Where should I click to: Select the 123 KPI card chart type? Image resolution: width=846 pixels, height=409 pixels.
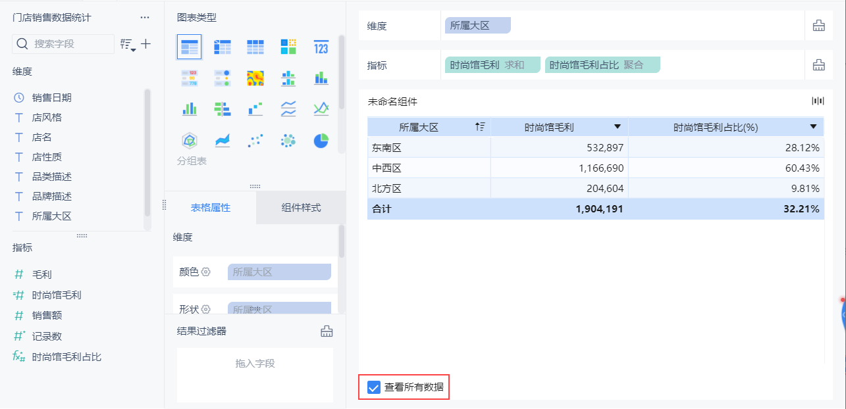[321, 47]
